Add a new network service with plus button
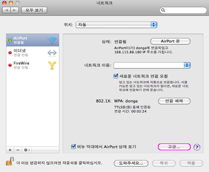The width and height of the screenshot is (209, 172). coord(10,150)
